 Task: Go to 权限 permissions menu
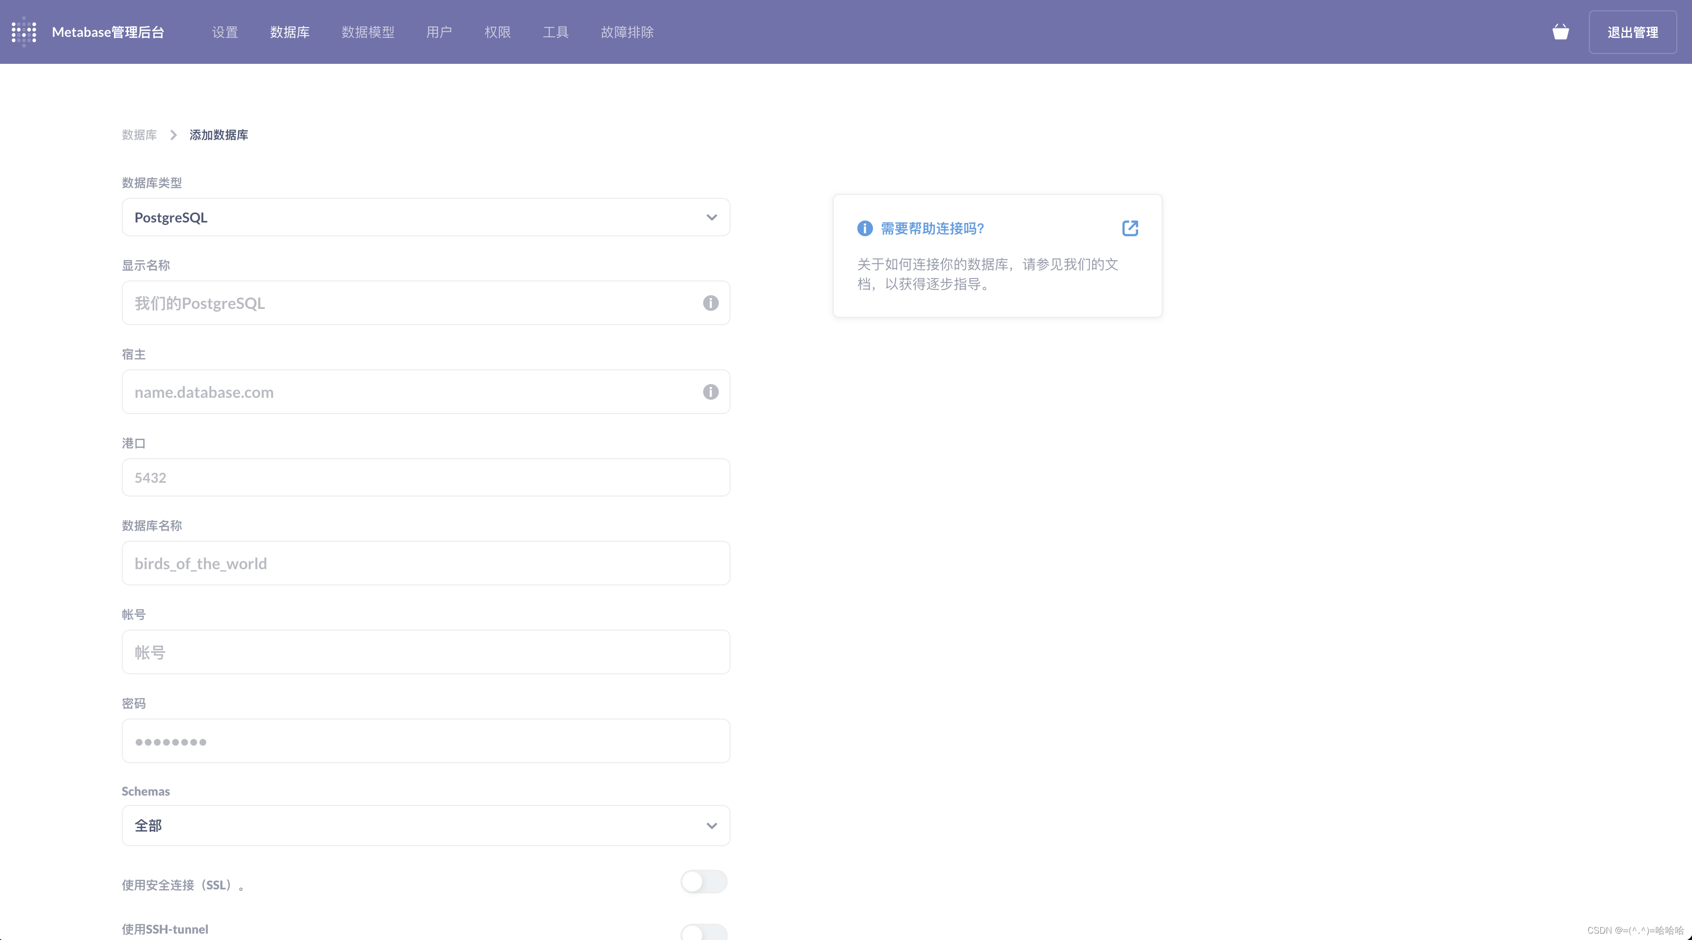497,32
